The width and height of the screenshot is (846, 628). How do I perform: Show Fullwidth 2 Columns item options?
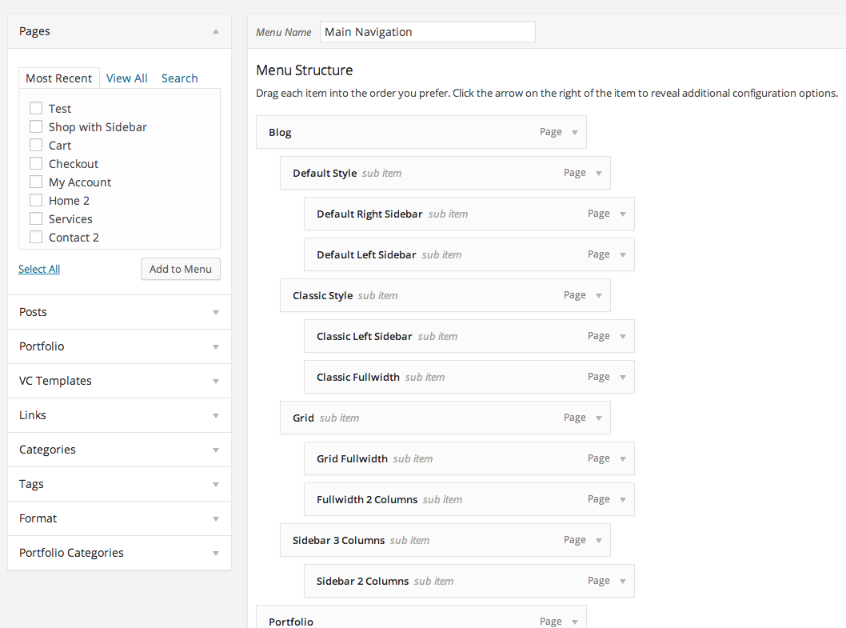point(622,500)
